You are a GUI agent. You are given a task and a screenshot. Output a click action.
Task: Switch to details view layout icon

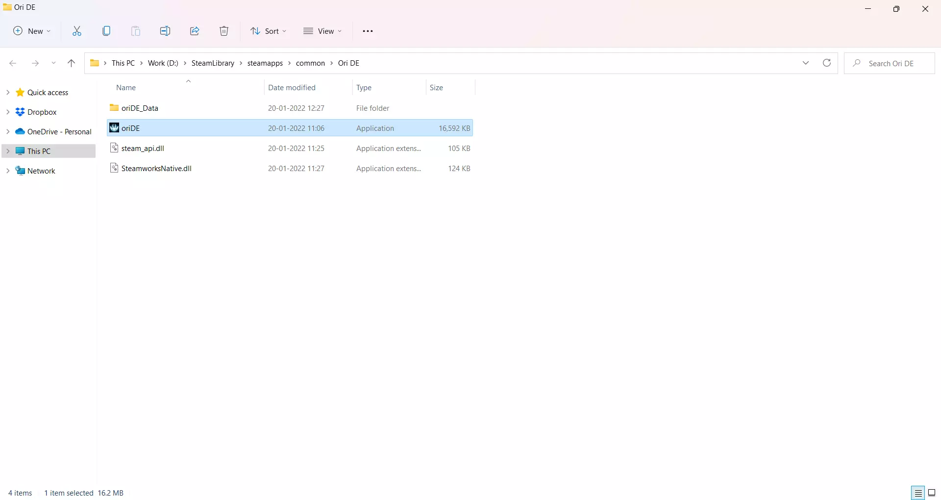coord(918,493)
